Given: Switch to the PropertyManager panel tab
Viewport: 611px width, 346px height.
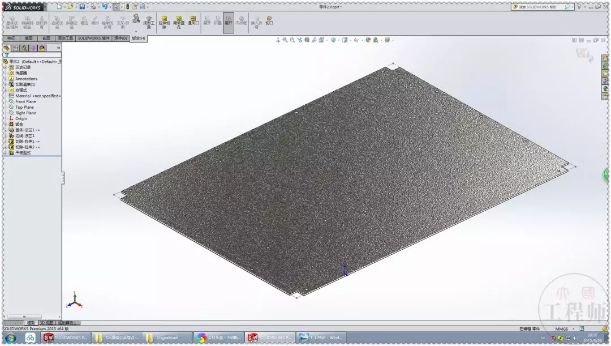Looking at the screenshot, I should 16,48.
